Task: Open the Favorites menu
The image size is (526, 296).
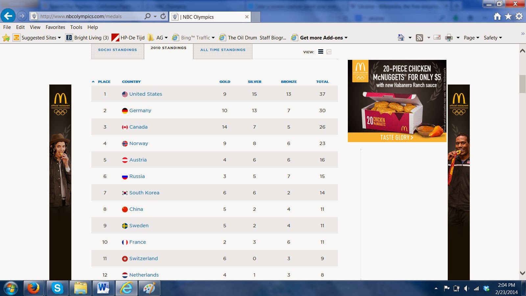Action: tap(55, 27)
